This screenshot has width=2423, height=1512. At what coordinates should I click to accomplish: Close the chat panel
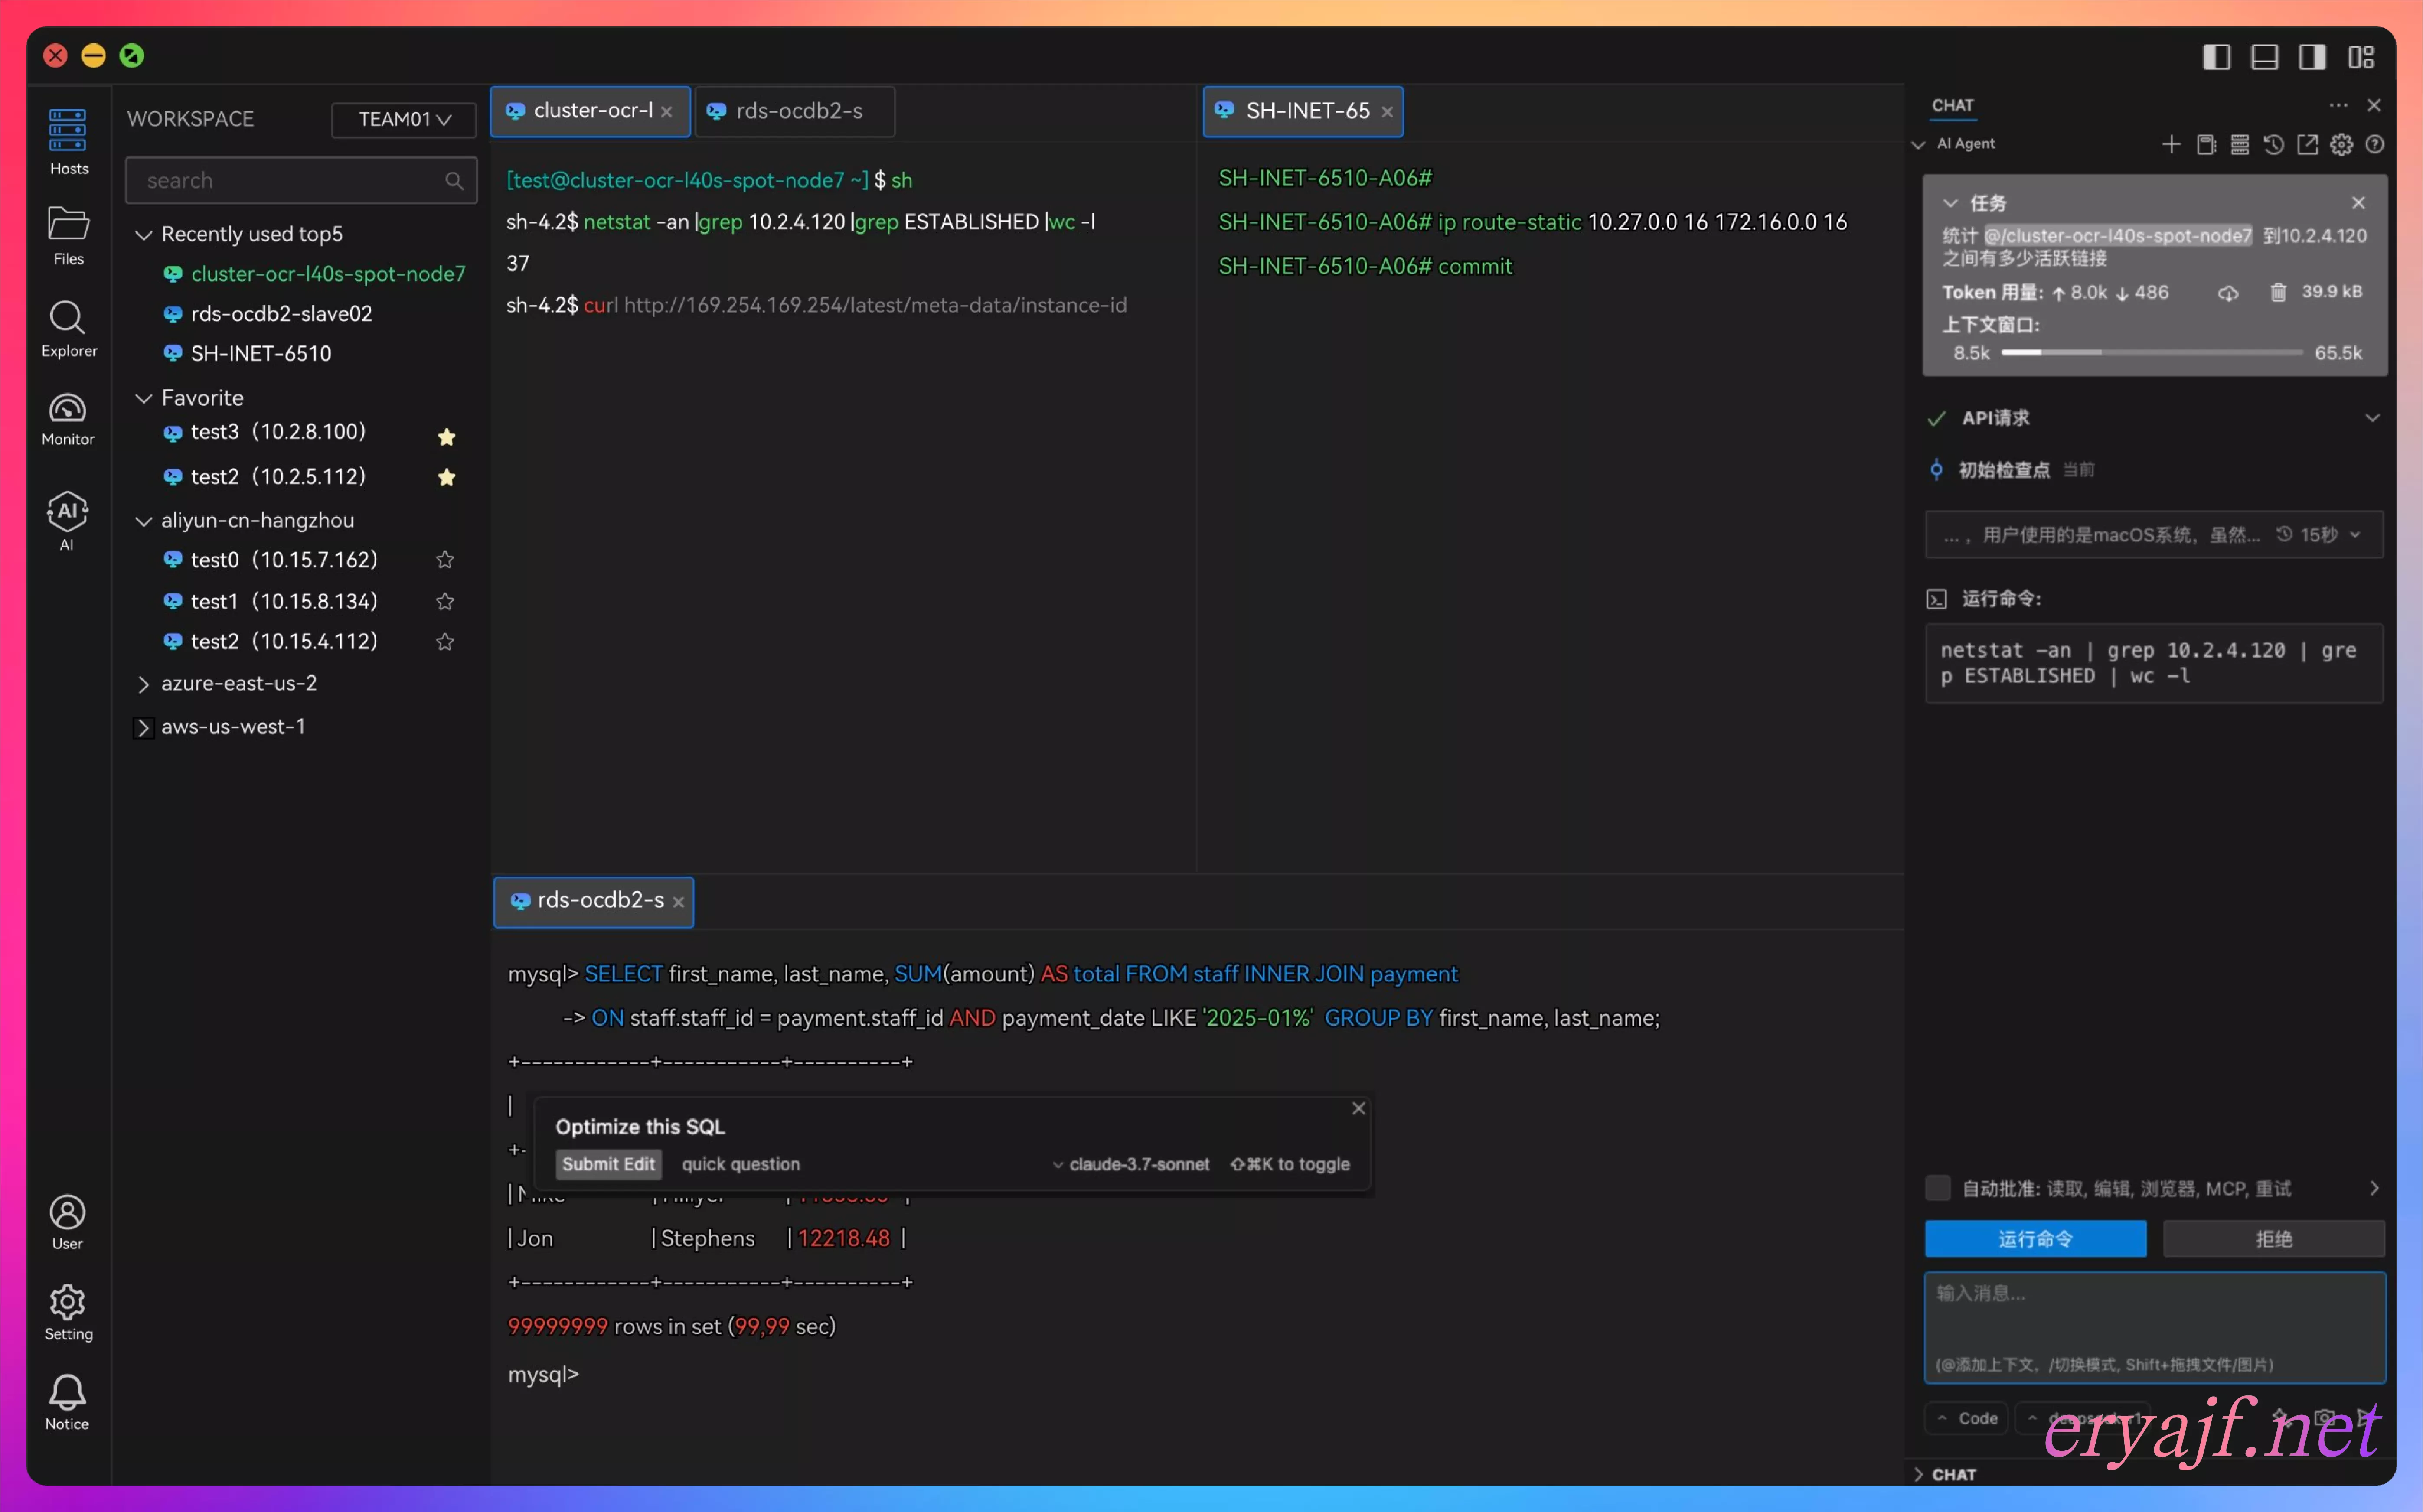2374,105
